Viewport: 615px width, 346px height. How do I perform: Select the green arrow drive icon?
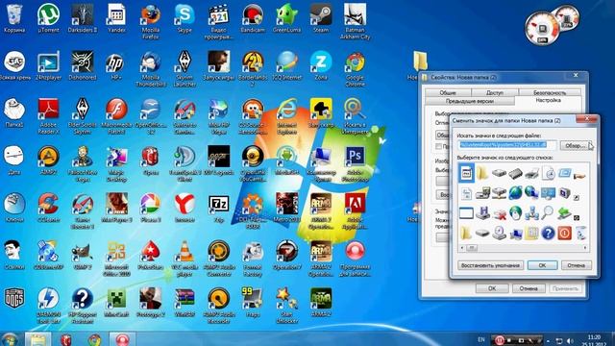[x=564, y=213]
